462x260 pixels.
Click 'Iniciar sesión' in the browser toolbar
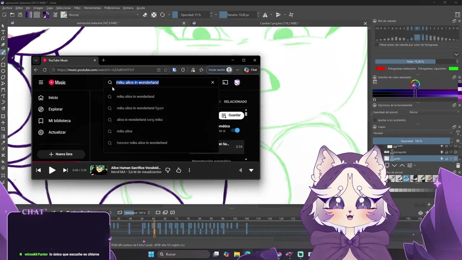click(x=220, y=70)
